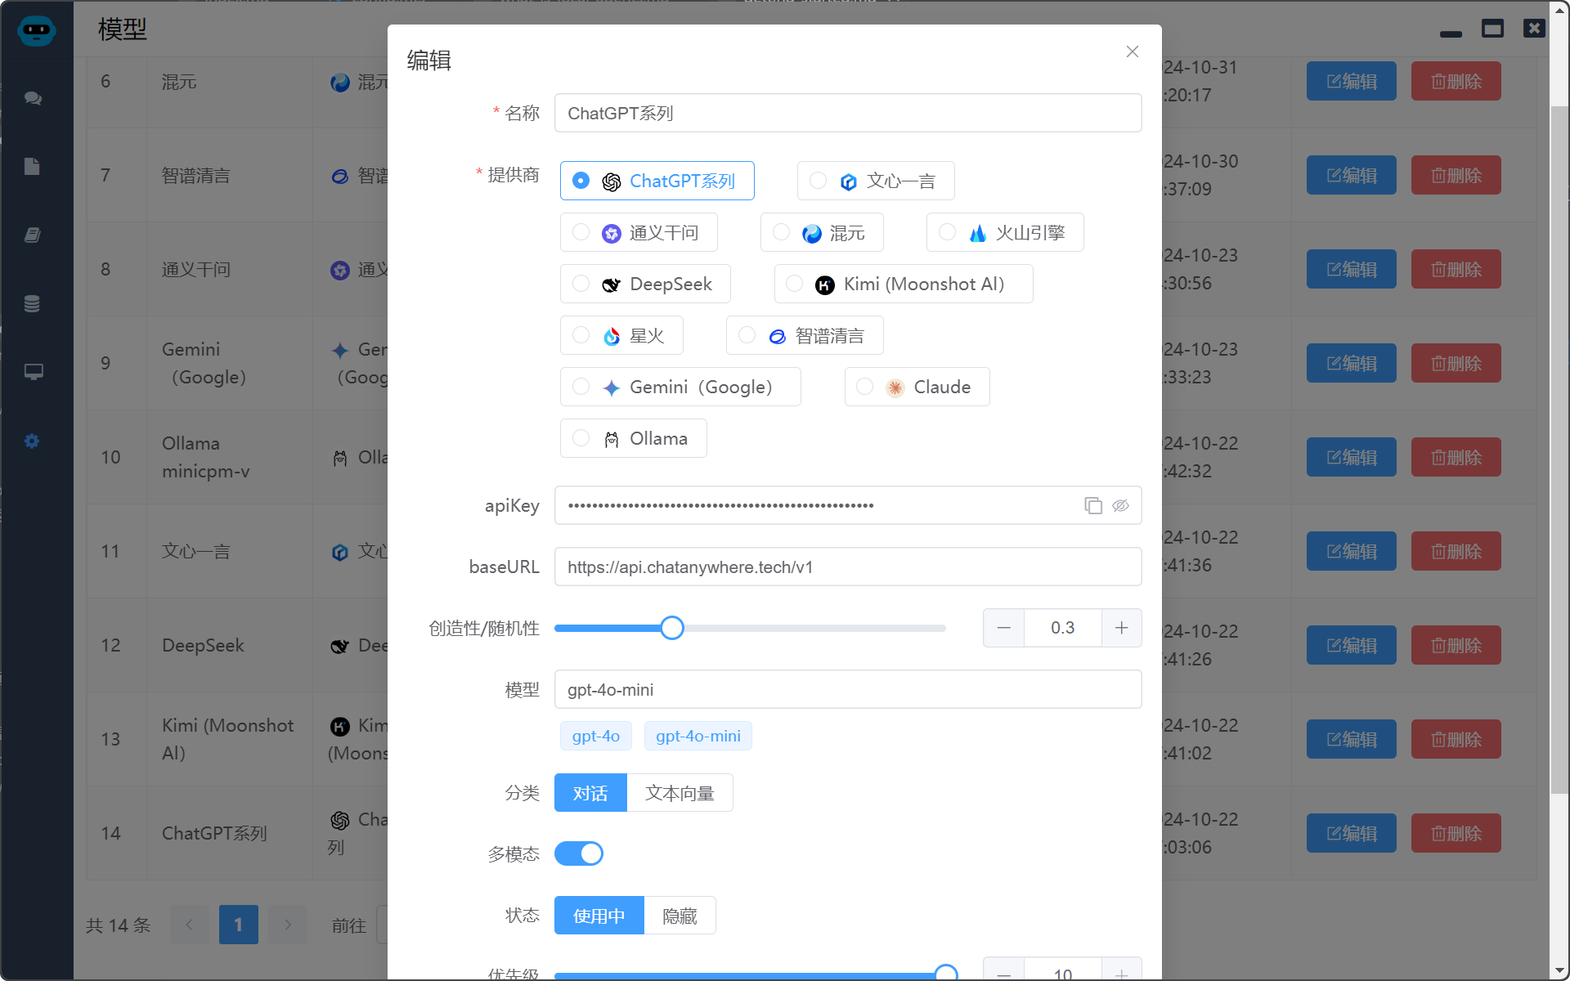Switch category to 对话
This screenshot has height=981, width=1570.
(x=590, y=793)
